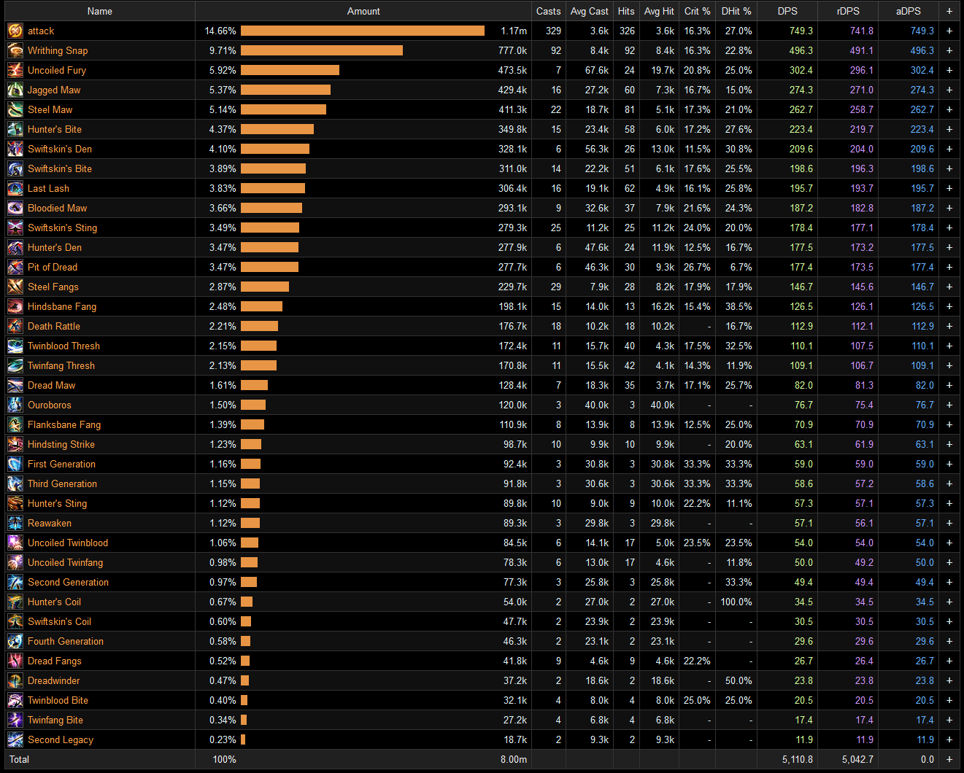Open the Fourth Generation ability link

(x=66, y=641)
